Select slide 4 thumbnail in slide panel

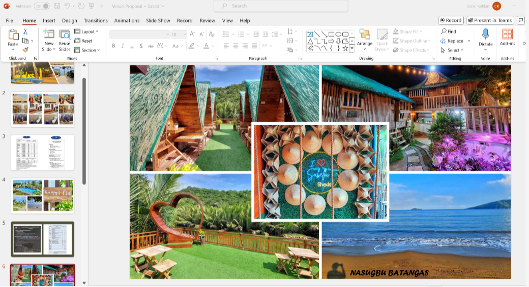[x=43, y=196]
